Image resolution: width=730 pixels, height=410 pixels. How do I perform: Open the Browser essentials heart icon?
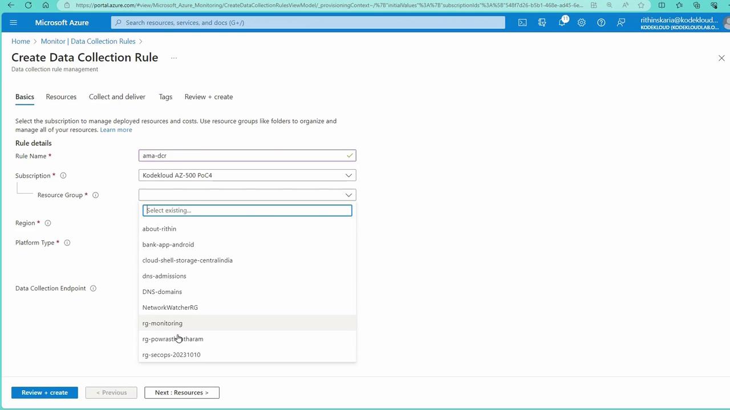point(715,5)
